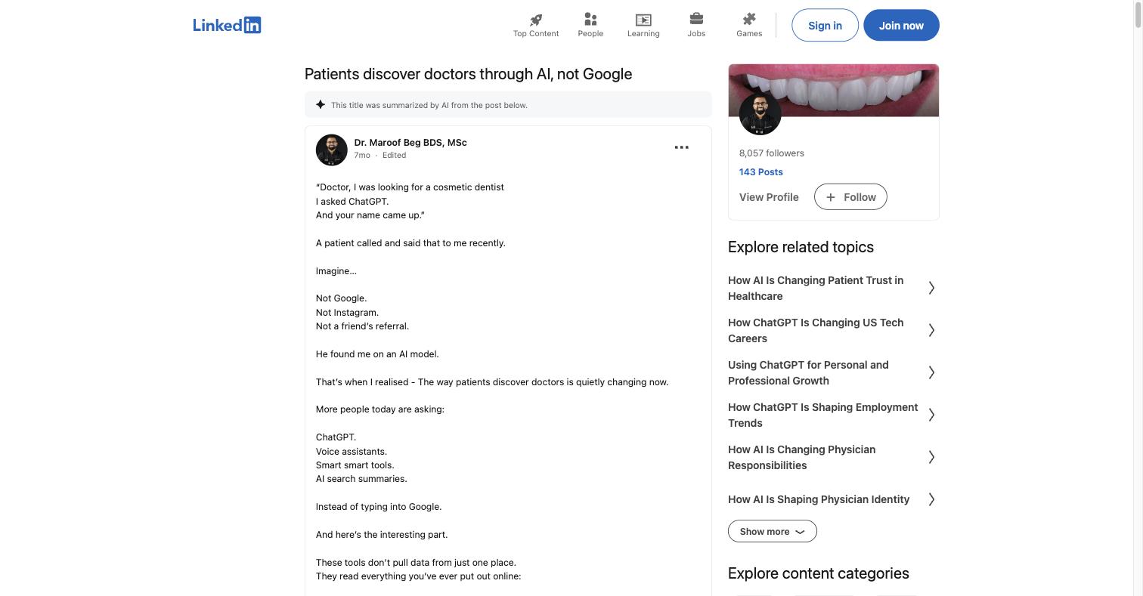Expand related topics with Show more
This screenshot has height=596, width=1143.
click(x=772, y=531)
